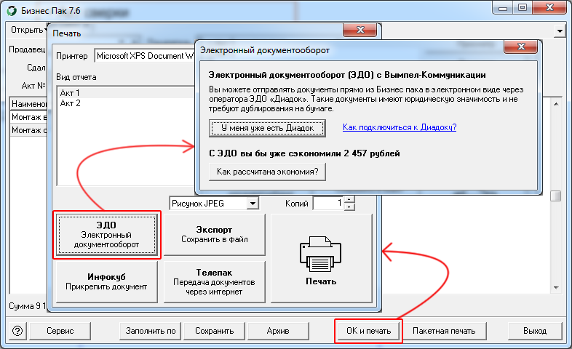
Task: Click the Принтер name field
Action: pyautogui.click(x=145, y=56)
